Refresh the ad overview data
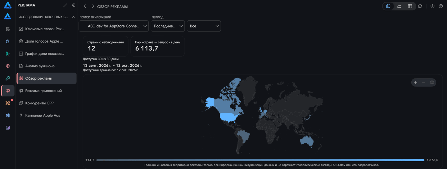 pos(420,6)
